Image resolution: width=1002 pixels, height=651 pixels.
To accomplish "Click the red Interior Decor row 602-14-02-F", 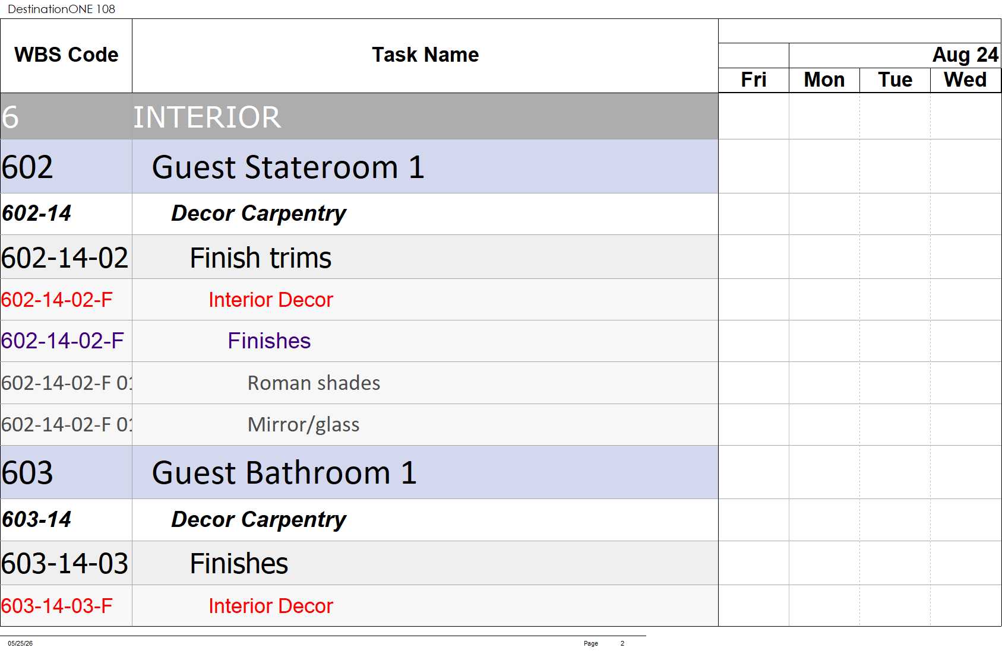I will click(x=359, y=300).
